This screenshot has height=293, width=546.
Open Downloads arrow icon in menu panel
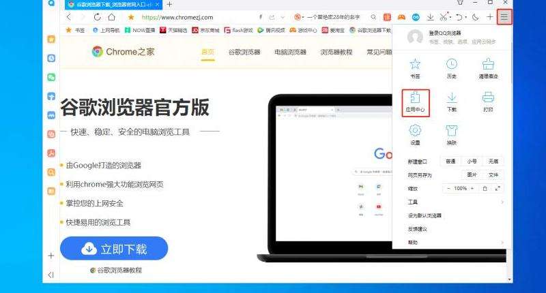452,97
